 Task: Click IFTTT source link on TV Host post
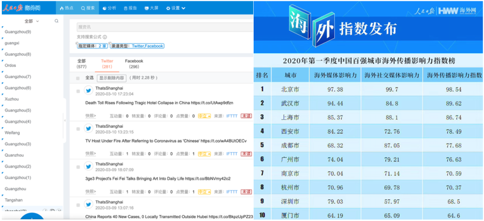point(232,154)
